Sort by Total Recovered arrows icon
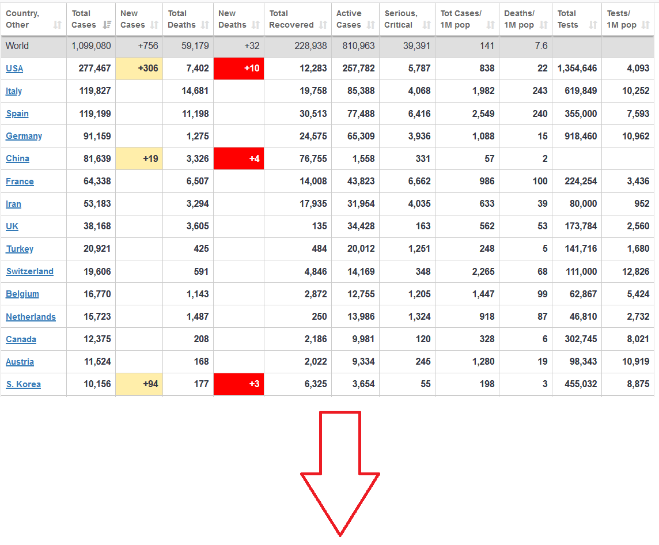This screenshot has height=545, width=659. (x=323, y=25)
